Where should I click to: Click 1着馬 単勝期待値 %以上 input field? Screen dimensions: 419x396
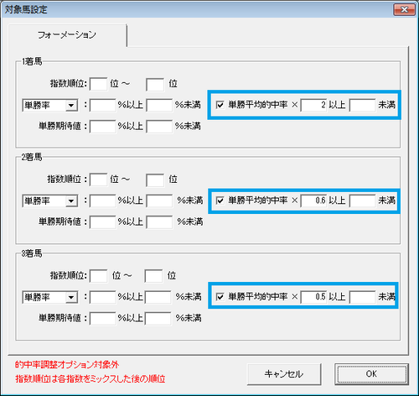click(x=103, y=127)
